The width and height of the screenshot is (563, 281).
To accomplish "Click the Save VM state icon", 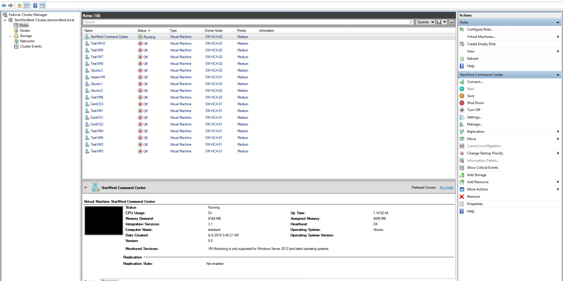I will (462, 96).
